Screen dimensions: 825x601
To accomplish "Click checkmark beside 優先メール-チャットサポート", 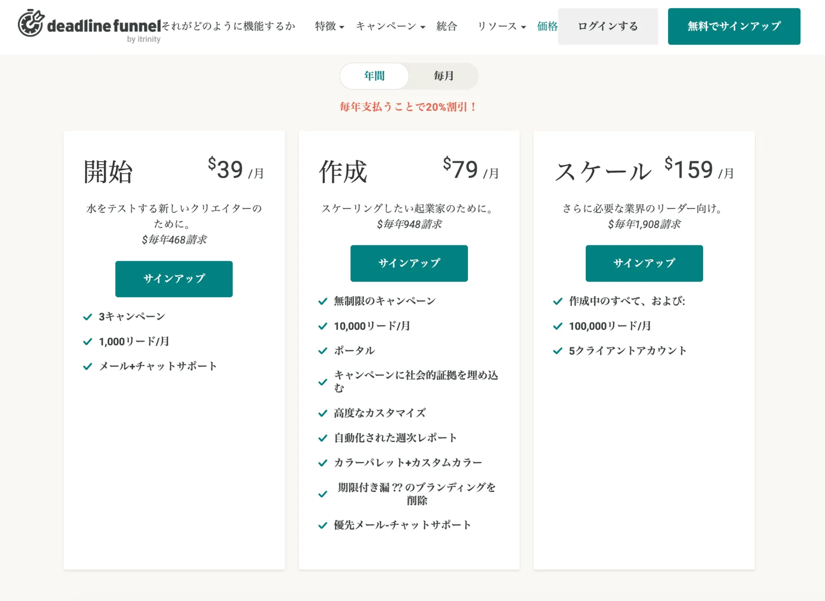I will [x=323, y=525].
